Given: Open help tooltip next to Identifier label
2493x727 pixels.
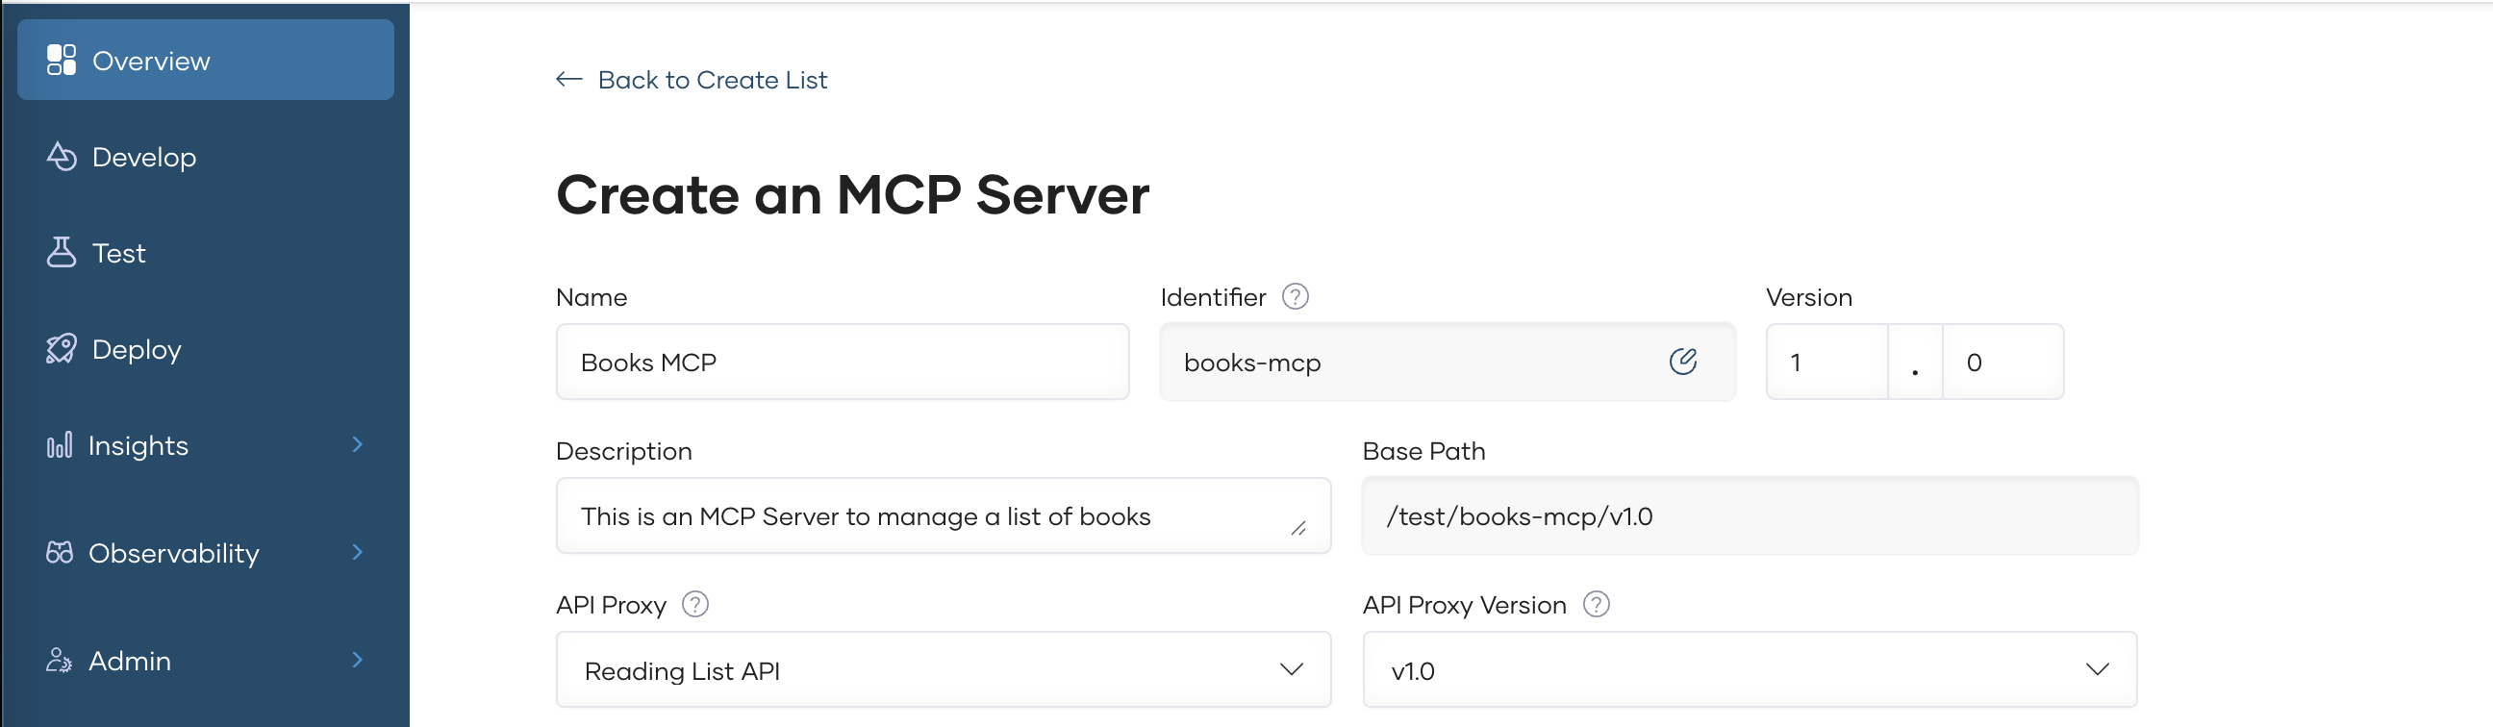Looking at the screenshot, I should point(1294,296).
